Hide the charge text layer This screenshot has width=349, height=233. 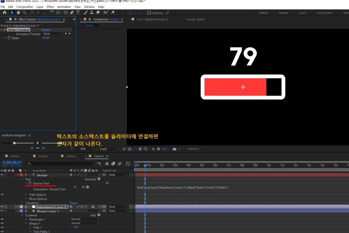click(x=2, y=175)
